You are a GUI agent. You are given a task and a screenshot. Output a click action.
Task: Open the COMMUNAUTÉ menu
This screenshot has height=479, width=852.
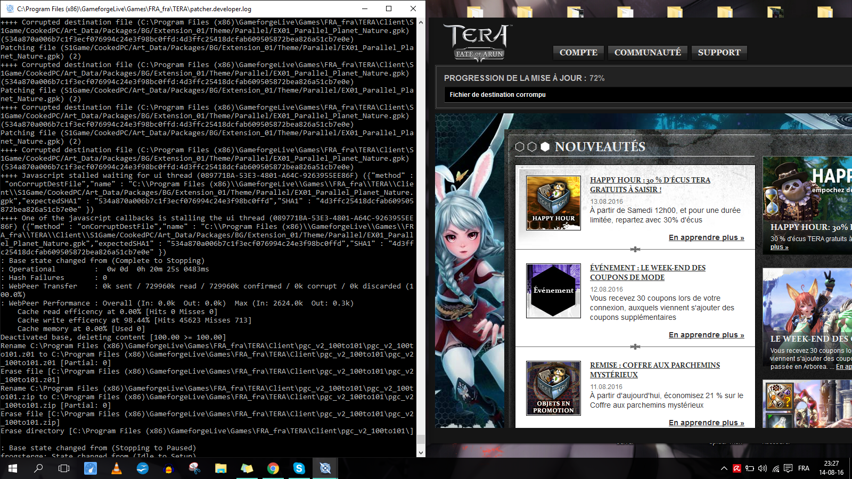pyautogui.click(x=648, y=52)
